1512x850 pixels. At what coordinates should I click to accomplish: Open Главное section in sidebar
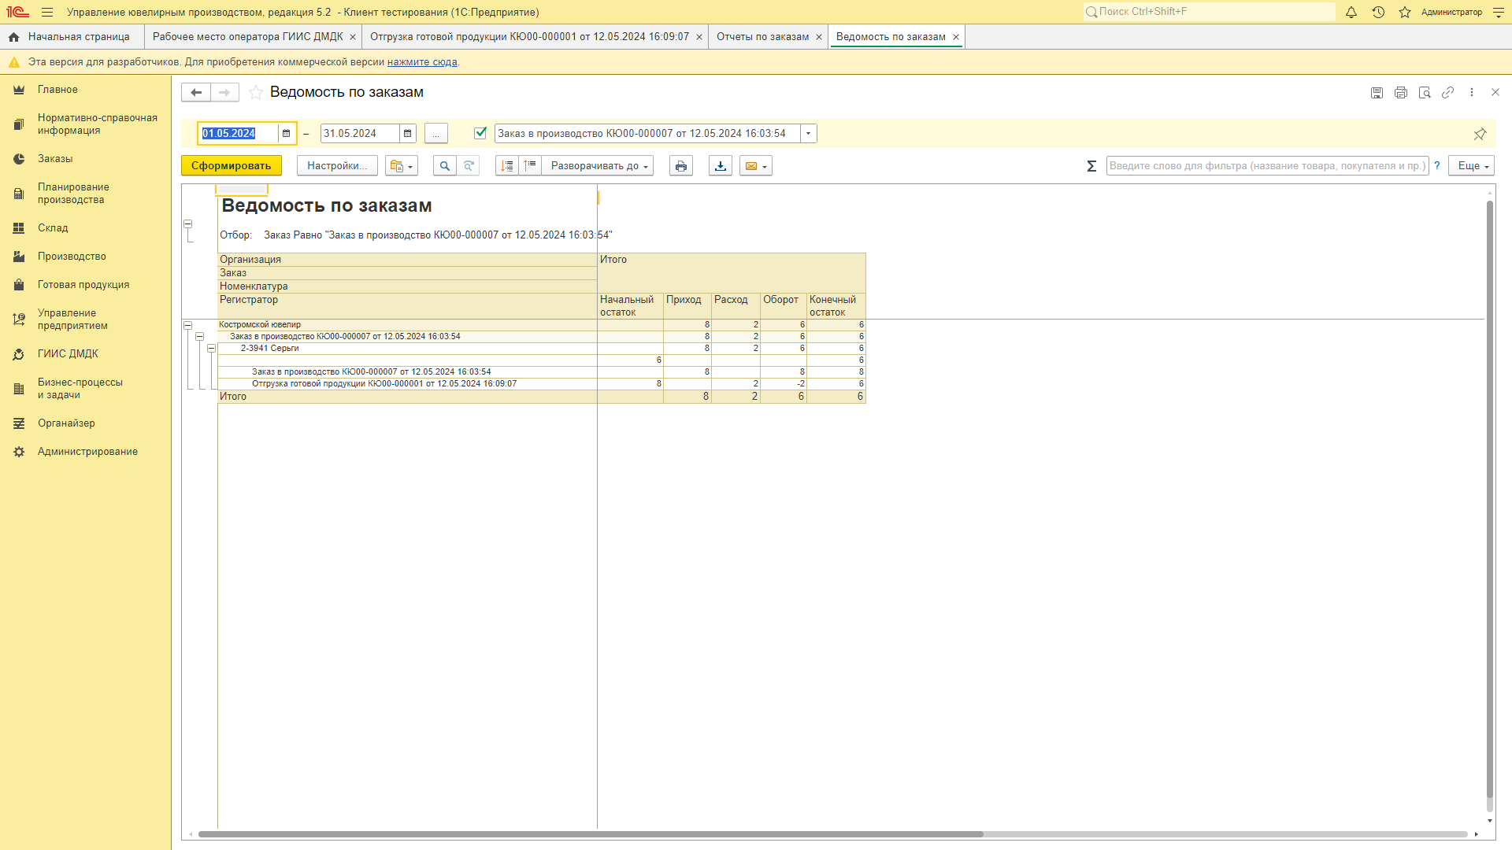[x=85, y=90]
